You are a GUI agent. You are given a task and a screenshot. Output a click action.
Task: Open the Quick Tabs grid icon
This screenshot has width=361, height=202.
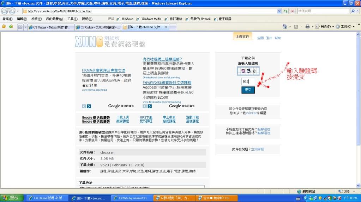[20, 27]
